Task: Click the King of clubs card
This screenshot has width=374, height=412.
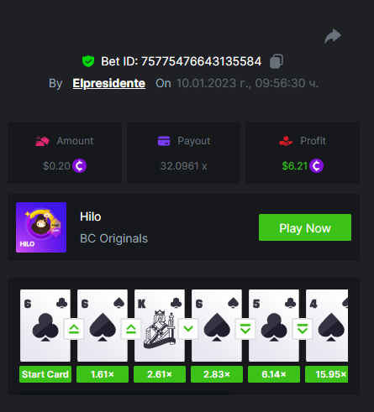Action: tap(160, 326)
